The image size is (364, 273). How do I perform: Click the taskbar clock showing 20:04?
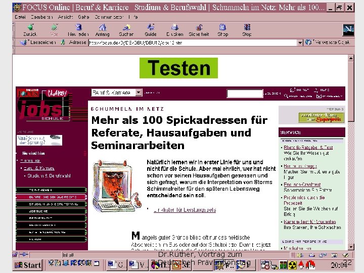coord(339,265)
